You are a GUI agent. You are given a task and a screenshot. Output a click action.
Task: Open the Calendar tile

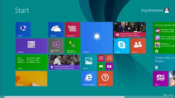(31, 46)
